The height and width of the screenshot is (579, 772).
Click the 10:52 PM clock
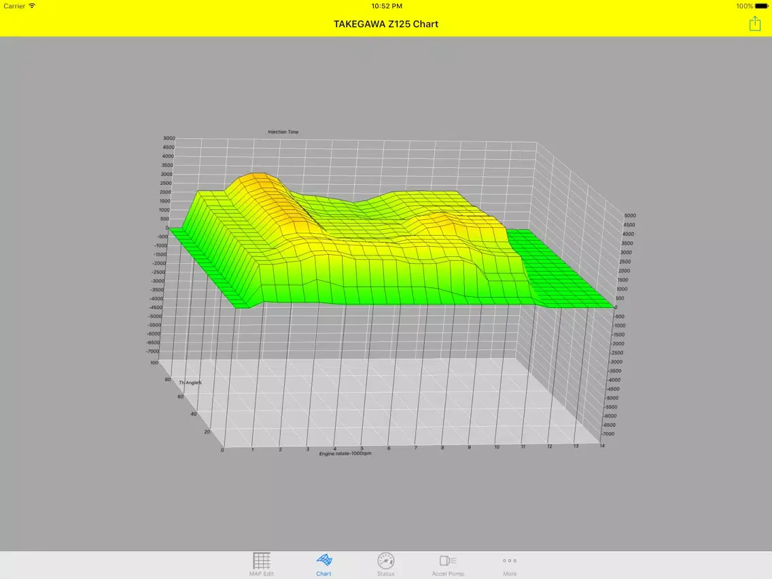[x=387, y=6]
